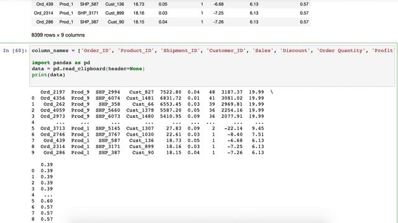Click -7.26 in the top dataframe table

(218, 22)
